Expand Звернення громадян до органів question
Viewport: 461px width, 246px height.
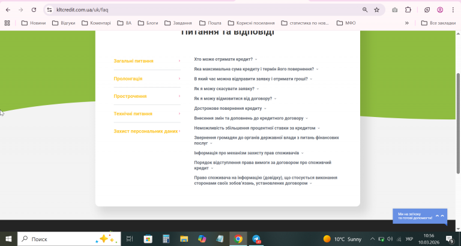coord(267,140)
